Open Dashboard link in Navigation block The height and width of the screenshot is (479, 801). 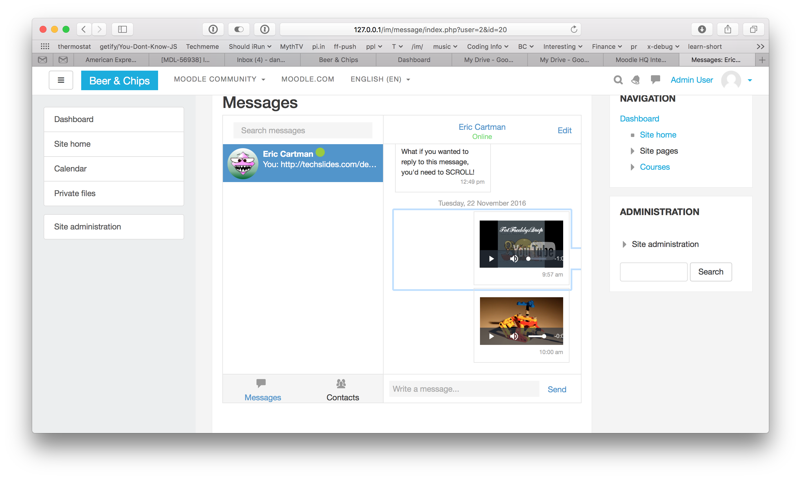coord(639,119)
